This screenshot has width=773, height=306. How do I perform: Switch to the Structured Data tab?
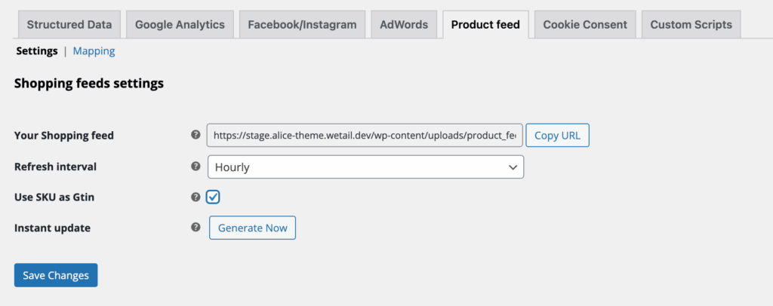[x=69, y=24]
